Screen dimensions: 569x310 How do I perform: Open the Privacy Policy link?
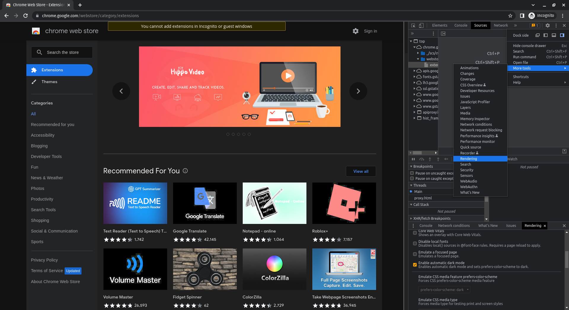[x=44, y=260]
